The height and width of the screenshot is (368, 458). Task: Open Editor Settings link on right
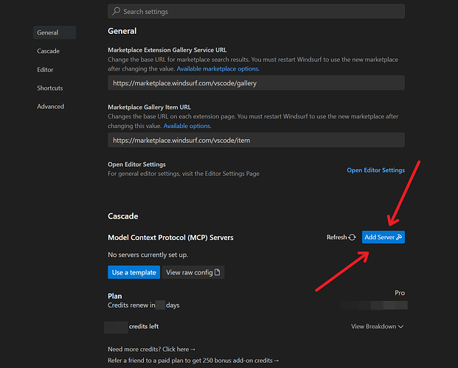[x=375, y=170]
